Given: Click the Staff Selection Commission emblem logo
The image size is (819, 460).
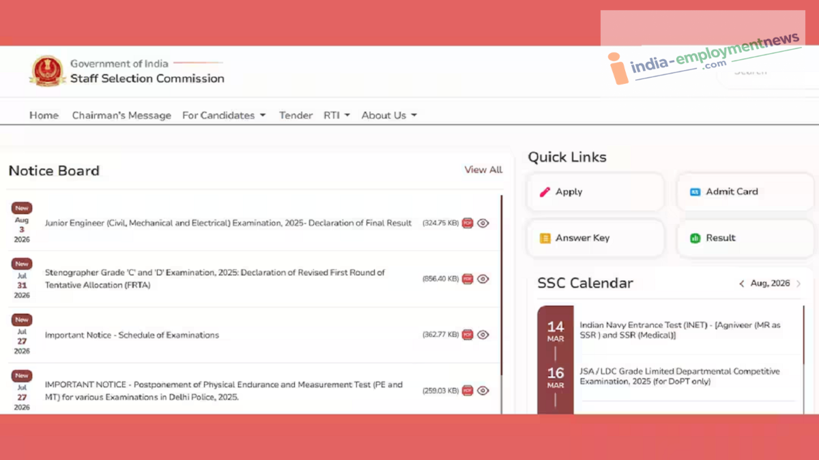Looking at the screenshot, I should 47,71.
